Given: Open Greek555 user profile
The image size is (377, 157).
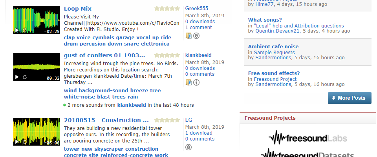Looking at the screenshot, I should (197, 8).
